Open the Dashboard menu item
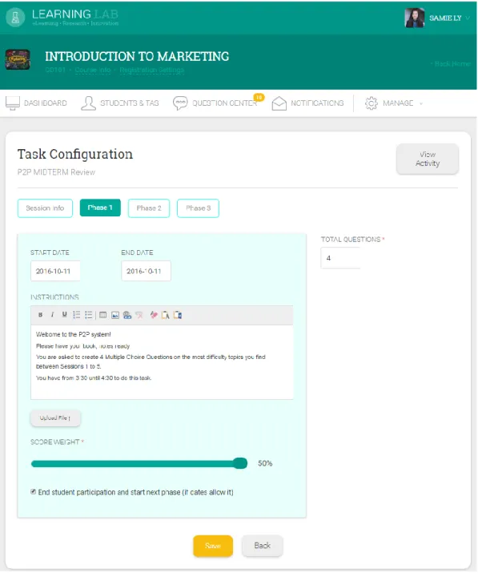 (x=36, y=103)
